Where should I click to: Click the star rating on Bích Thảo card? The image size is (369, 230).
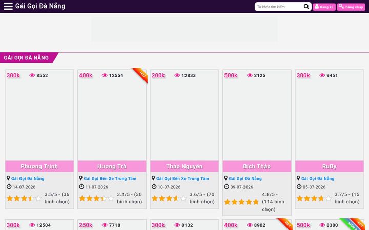[241, 202]
